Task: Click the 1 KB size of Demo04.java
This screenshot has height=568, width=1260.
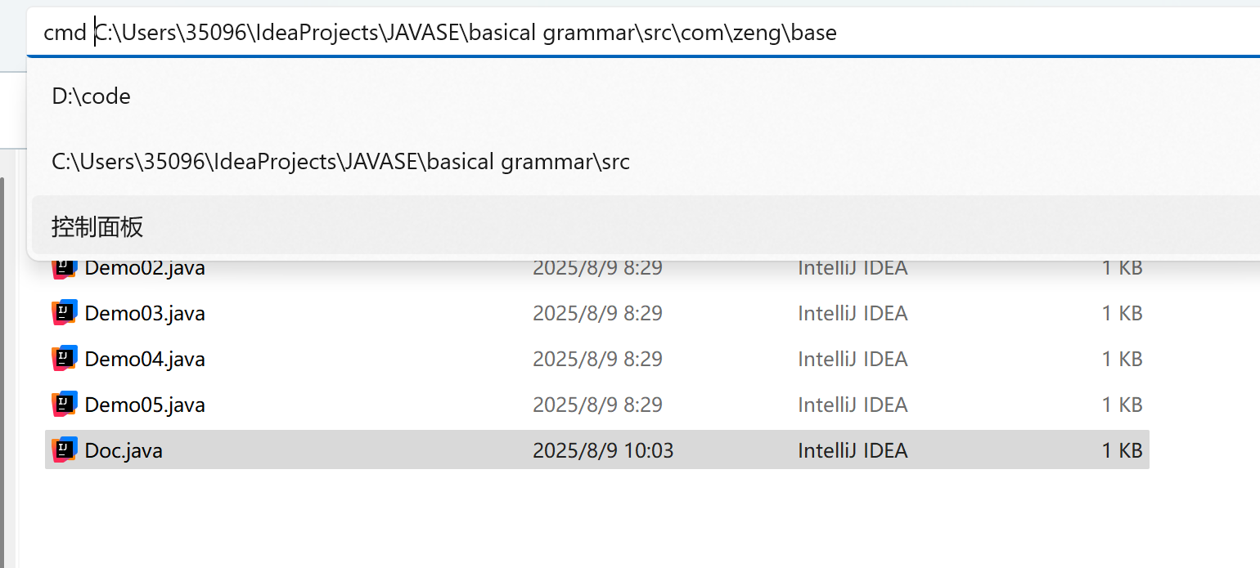Action: (1121, 359)
